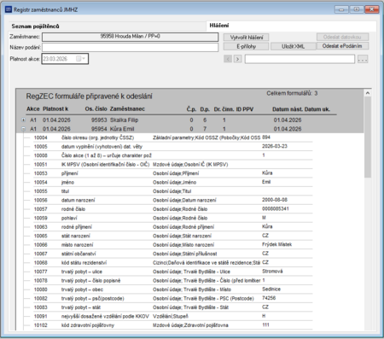Select row 10059 pohlaví

pyautogui.click(x=173, y=218)
